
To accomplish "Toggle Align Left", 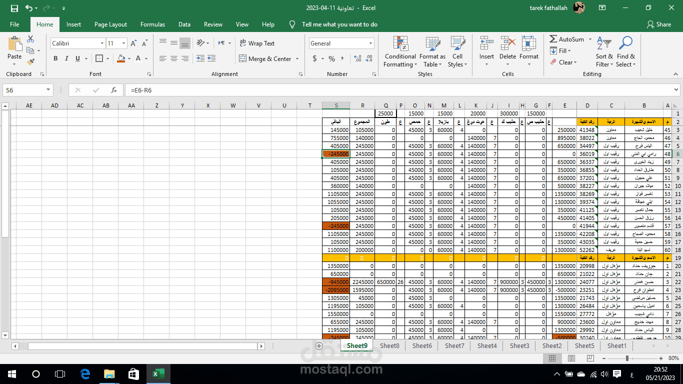I will (x=162, y=58).
